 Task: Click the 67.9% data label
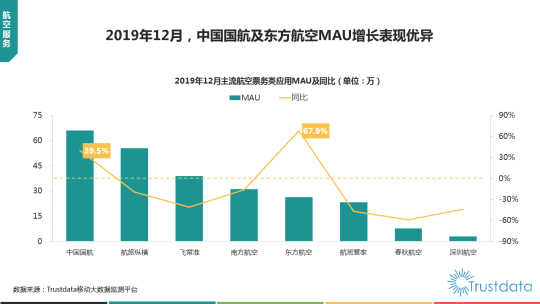[315, 131]
